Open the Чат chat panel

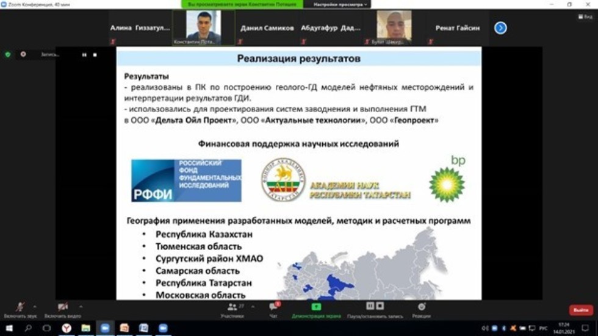point(273,310)
